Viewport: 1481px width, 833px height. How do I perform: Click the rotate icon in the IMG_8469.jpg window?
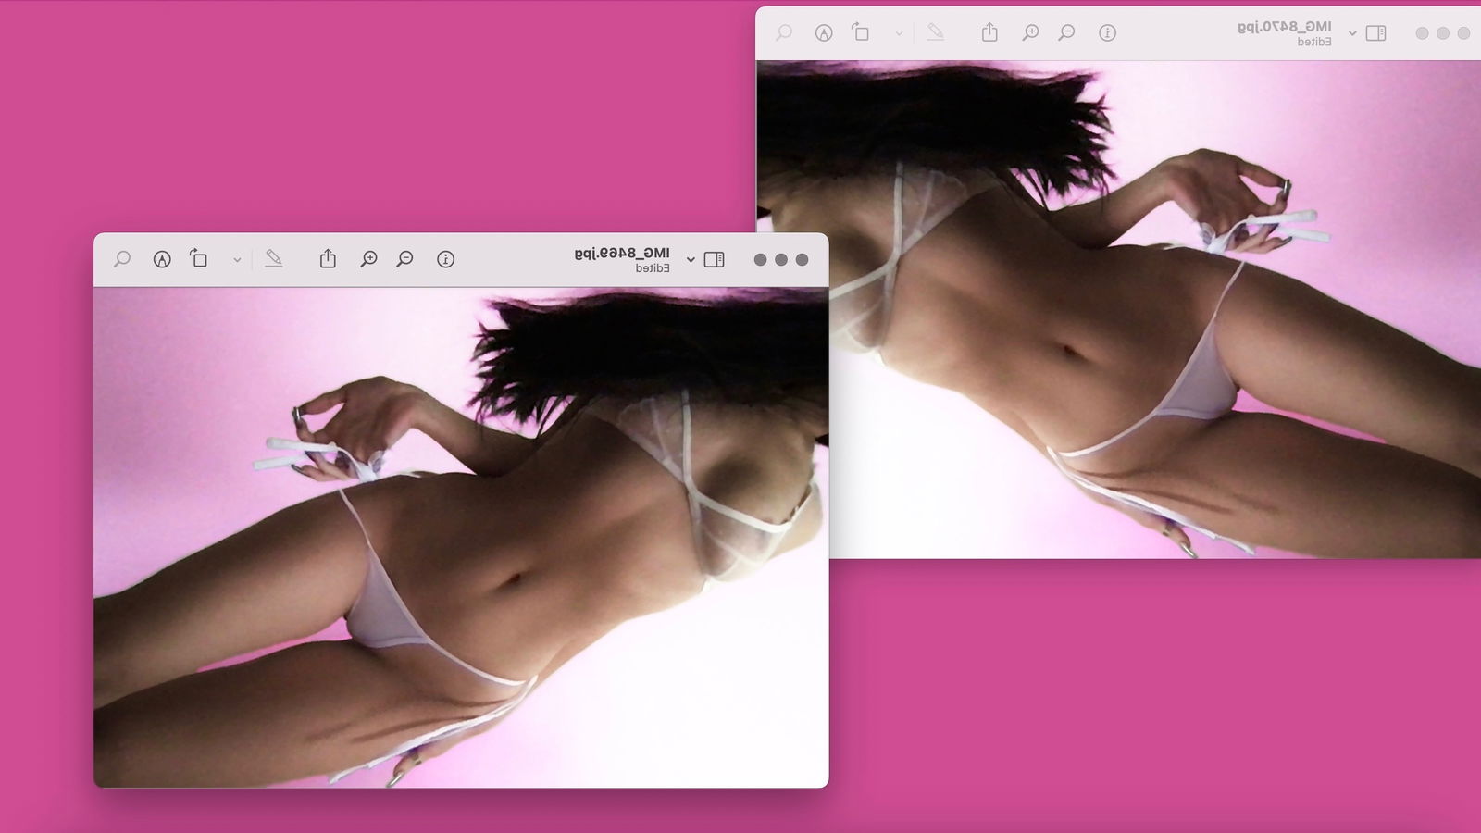click(199, 258)
